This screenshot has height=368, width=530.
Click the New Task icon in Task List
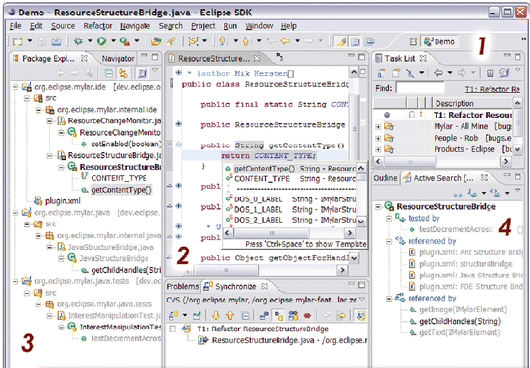pos(396,73)
